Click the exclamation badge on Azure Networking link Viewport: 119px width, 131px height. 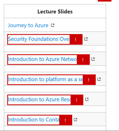point(83,60)
